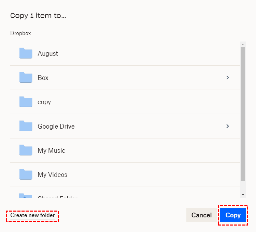This screenshot has height=232, width=256.
Task: Select the folder icon beside 'copy'
Action: pyautogui.click(x=26, y=102)
